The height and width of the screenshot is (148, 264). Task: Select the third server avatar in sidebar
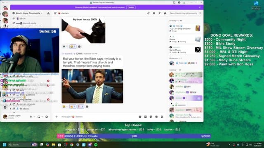point(5,21)
